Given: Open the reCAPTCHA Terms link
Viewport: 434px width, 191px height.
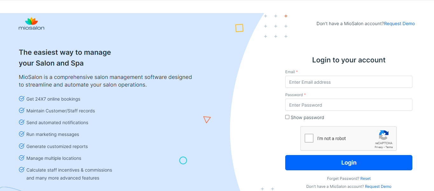Looking at the screenshot, I should point(389,147).
